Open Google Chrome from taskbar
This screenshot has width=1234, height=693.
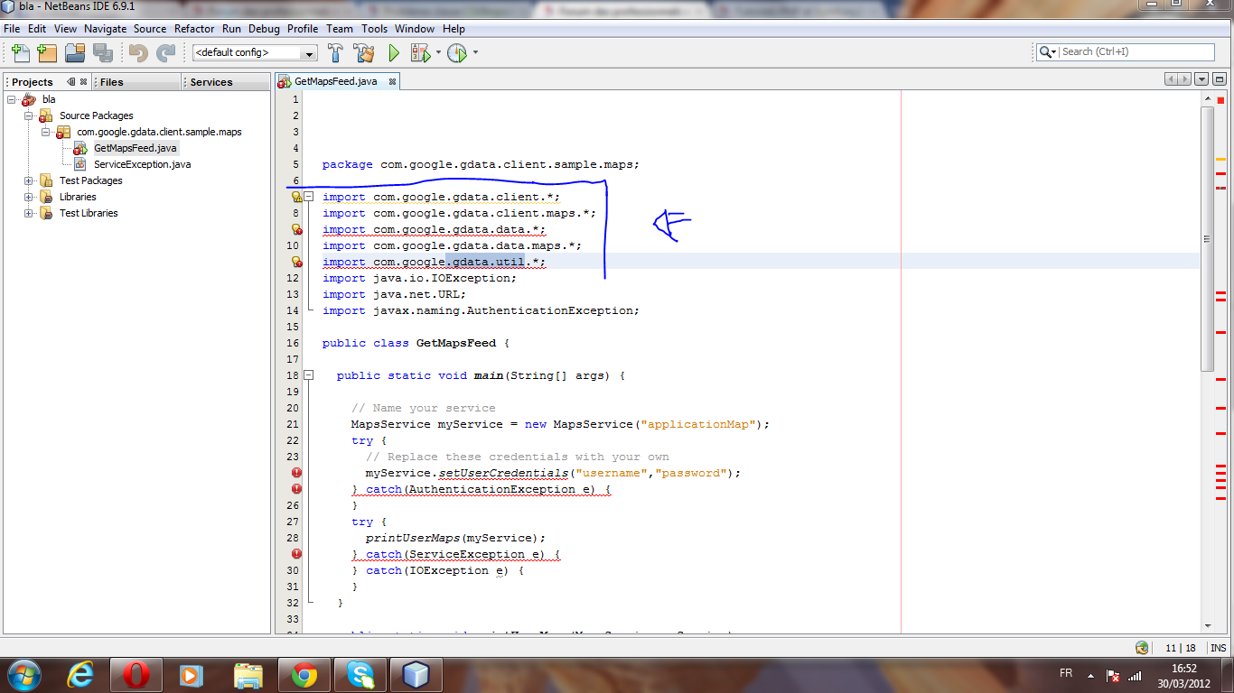[304, 675]
